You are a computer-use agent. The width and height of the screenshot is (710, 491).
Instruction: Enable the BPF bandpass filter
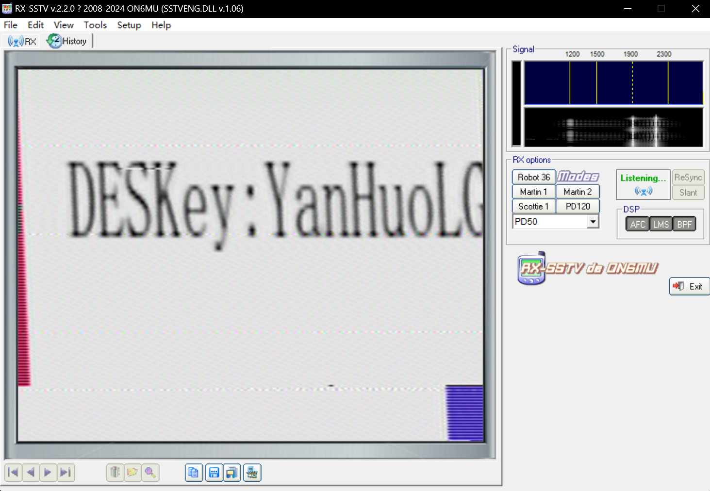pos(684,224)
